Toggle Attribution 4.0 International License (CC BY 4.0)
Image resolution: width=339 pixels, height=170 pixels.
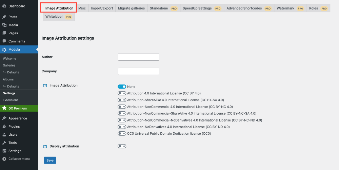click(x=122, y=93)
